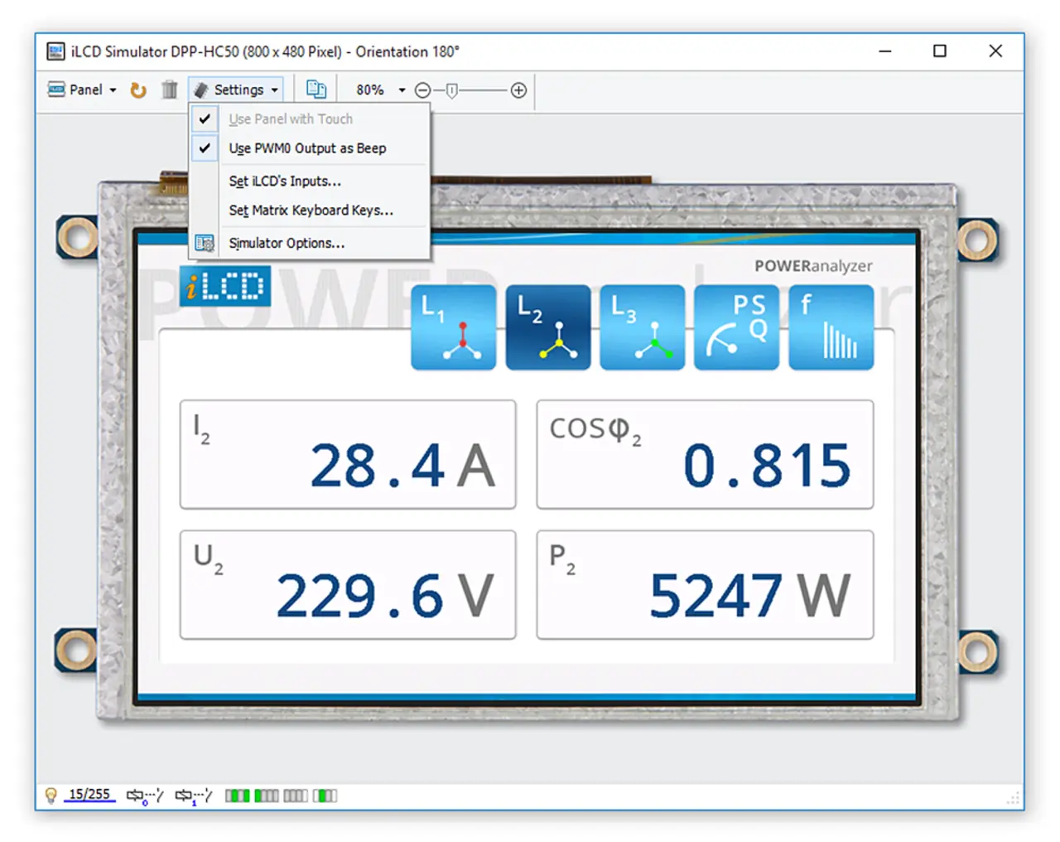
Task: Select the L1 phase icon
Action: (x=453, y=327)
